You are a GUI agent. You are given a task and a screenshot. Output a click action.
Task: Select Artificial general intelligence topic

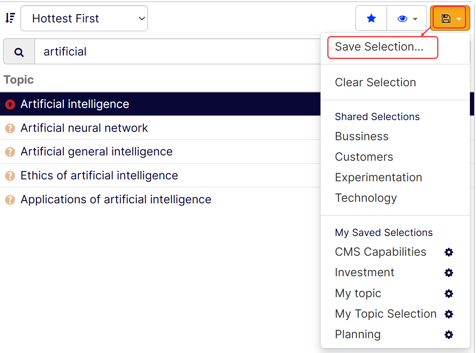[x=97, y=152]
